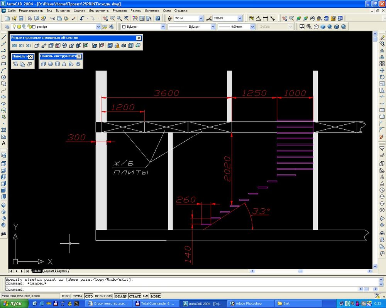
Task: Select the Cone solid tool
Action: click(64, 64)
